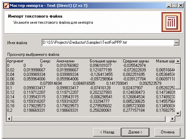Screen dimensions: 187x139
Task: Maximize the import wizard window
Action: [175, 6]
